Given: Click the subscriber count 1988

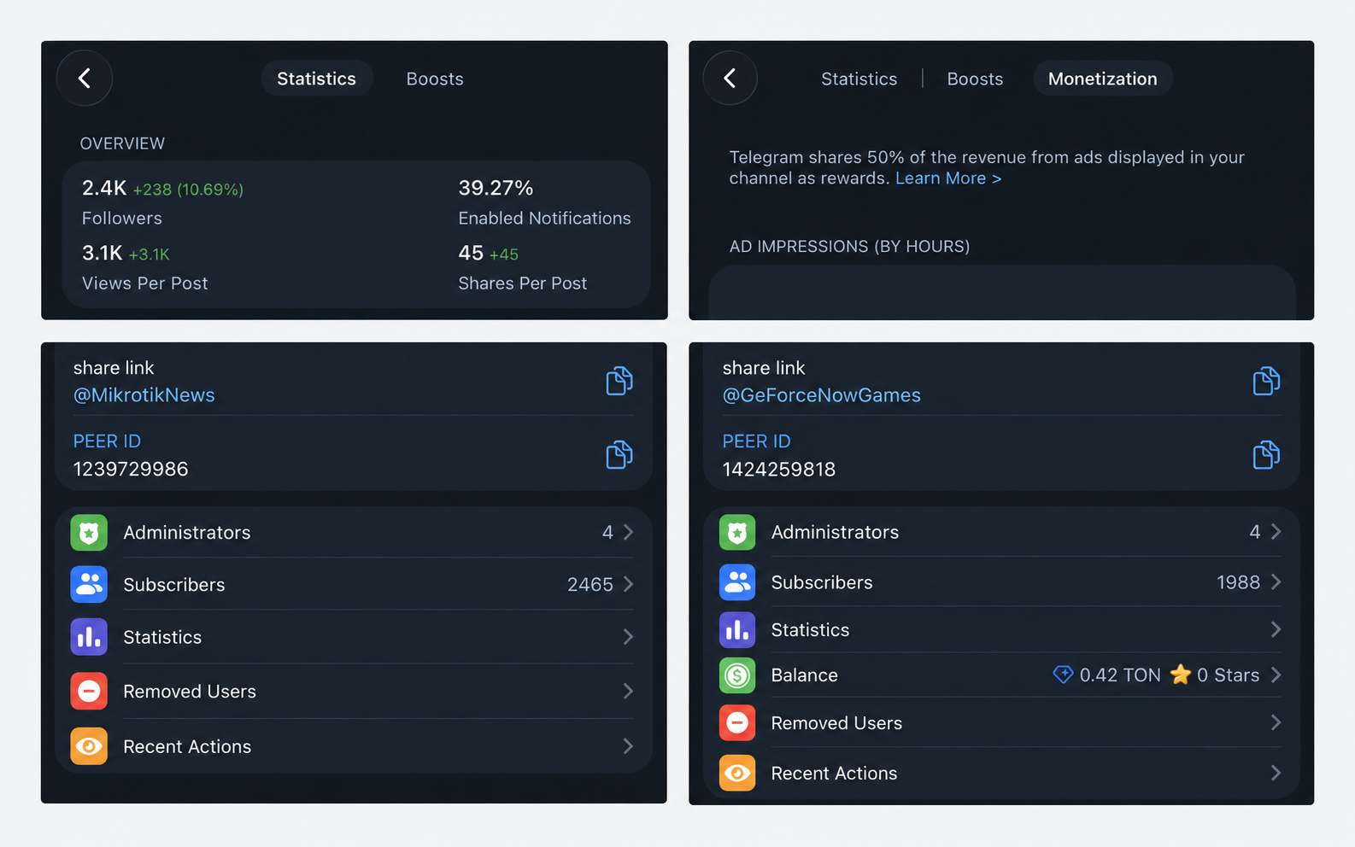Looking at the screenshot, I should point(1239,582).
